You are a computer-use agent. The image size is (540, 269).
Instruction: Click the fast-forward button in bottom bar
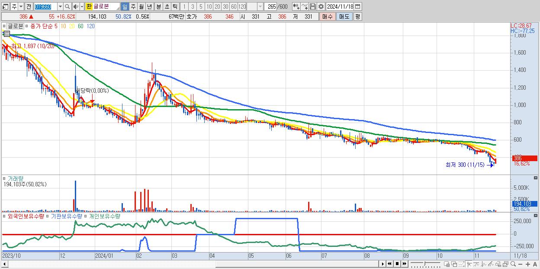point(404,264)
